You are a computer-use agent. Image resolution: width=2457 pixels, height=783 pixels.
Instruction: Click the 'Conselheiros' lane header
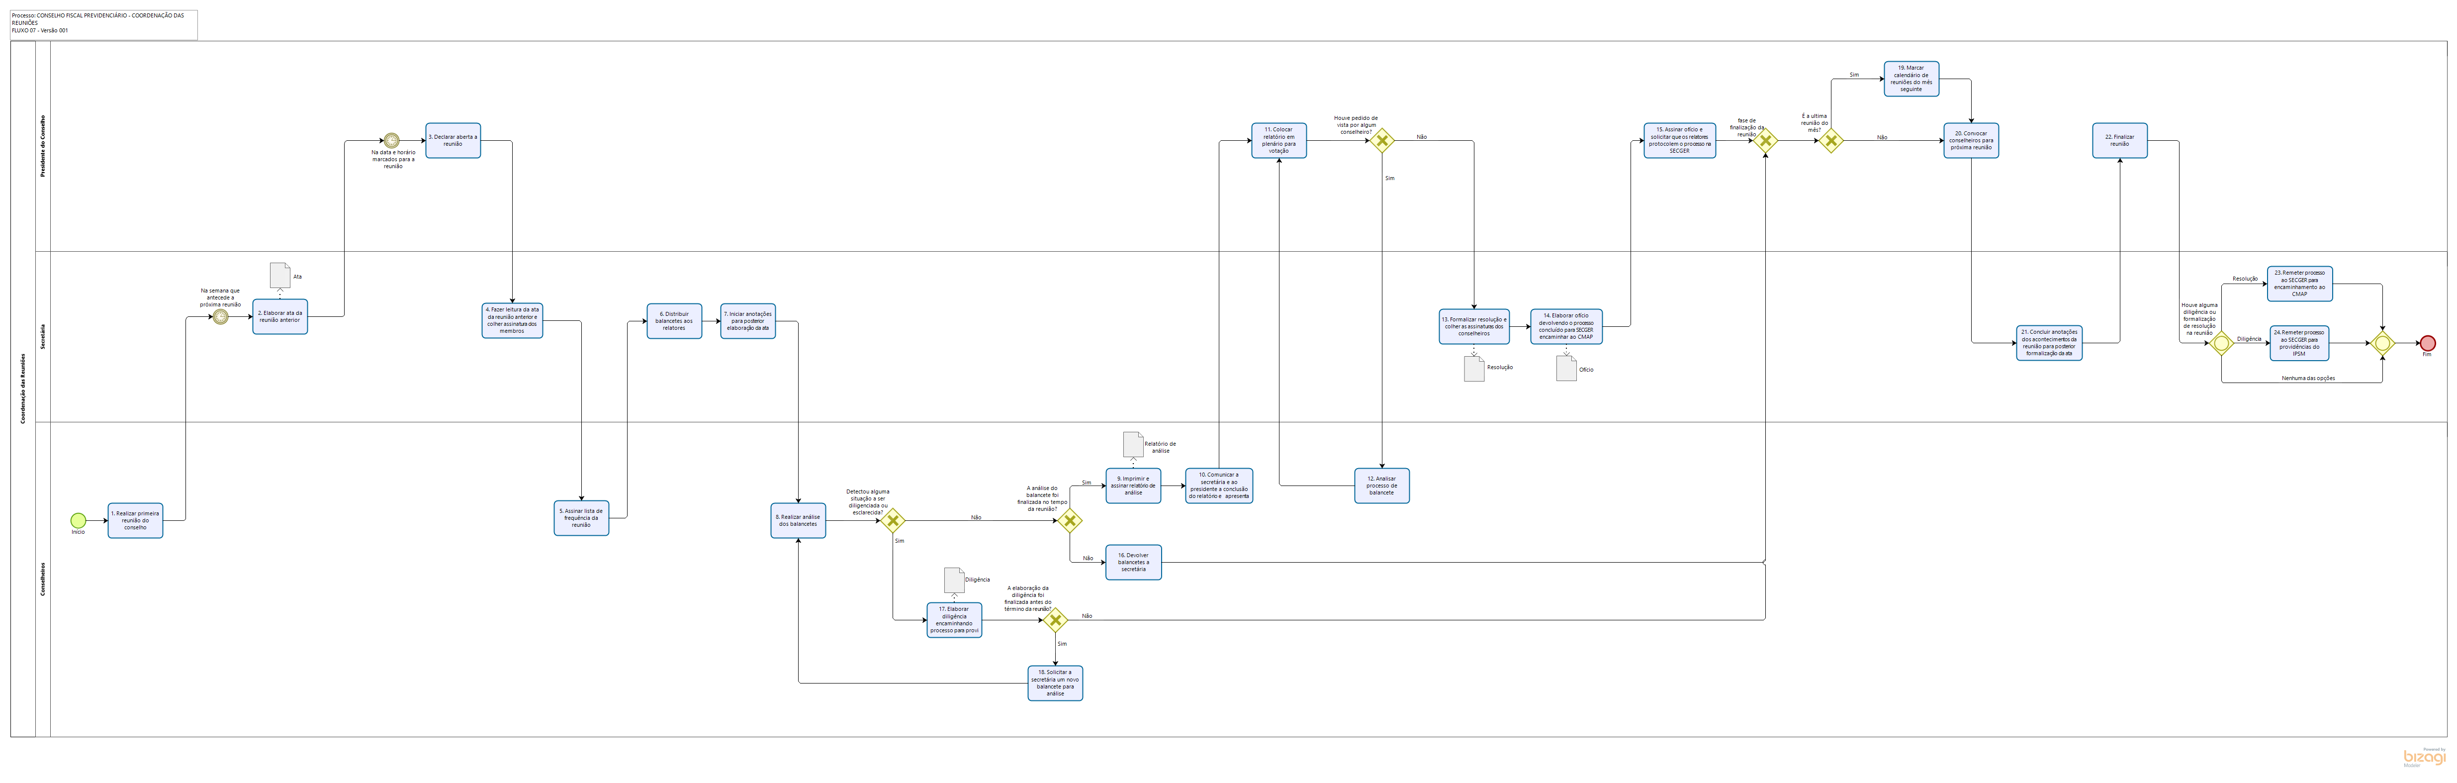[x=43, y=579]
